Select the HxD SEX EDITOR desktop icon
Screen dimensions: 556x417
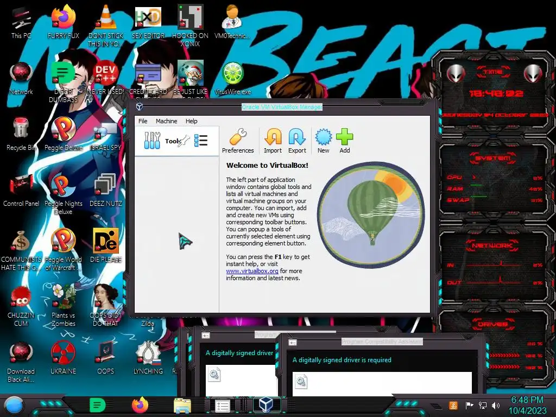pyautogui.click(x=148, y=22)
